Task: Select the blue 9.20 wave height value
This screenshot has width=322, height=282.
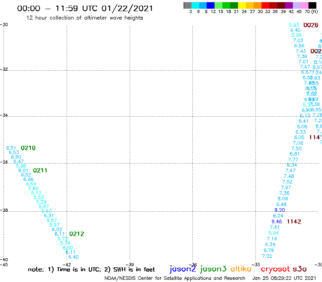Action: [280, 210]
